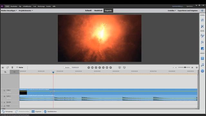The height and width of the screenshot is (116, 206).
Task: Go to next edit point button
Action: tap(111, 67)
